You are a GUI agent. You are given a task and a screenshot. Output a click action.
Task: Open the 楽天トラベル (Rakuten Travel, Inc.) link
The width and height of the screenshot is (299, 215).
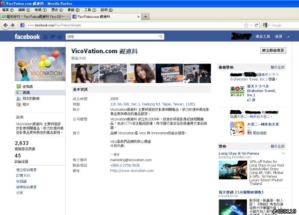click(x=262, y=90)
